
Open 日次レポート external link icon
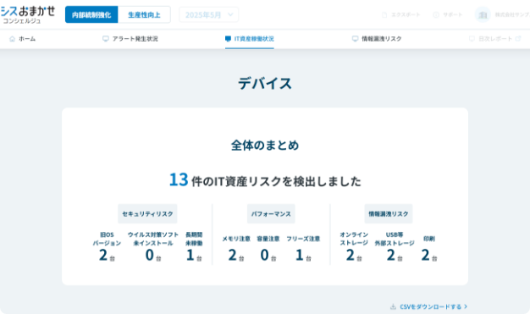(518, 39)
